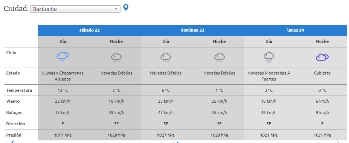Click lunes Día heavy snow cloud icon
Image resolution: width=349 pixels, height=143 pixels.
(x=269, y=57)
